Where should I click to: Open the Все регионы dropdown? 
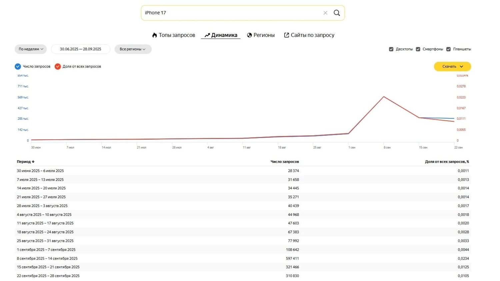point(133,49)
